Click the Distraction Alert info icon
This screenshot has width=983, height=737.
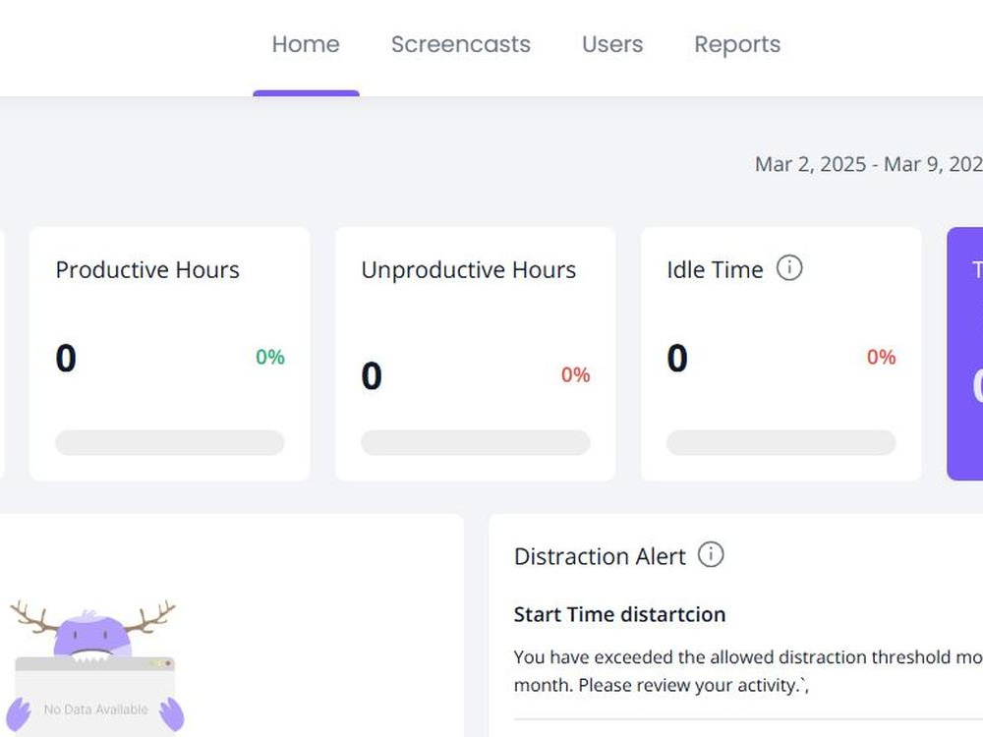pyautogui.click(x=711, y=554)
